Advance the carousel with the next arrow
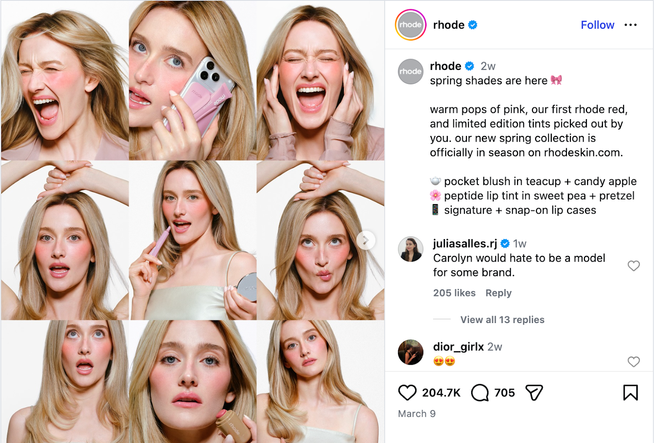The image size is (655, 443). click(x=366, y=241)
